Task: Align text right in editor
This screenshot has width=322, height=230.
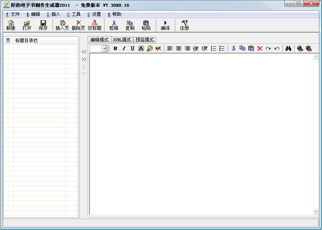Action: pyautogui.click(x=187, y=49)
